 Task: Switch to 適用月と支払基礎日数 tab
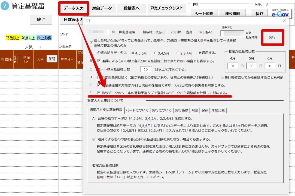106,110
